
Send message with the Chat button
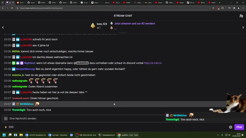[x=239, y=127]
